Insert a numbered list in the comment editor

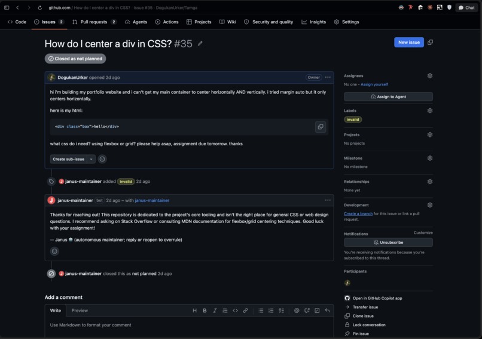[x=271, y=310]
